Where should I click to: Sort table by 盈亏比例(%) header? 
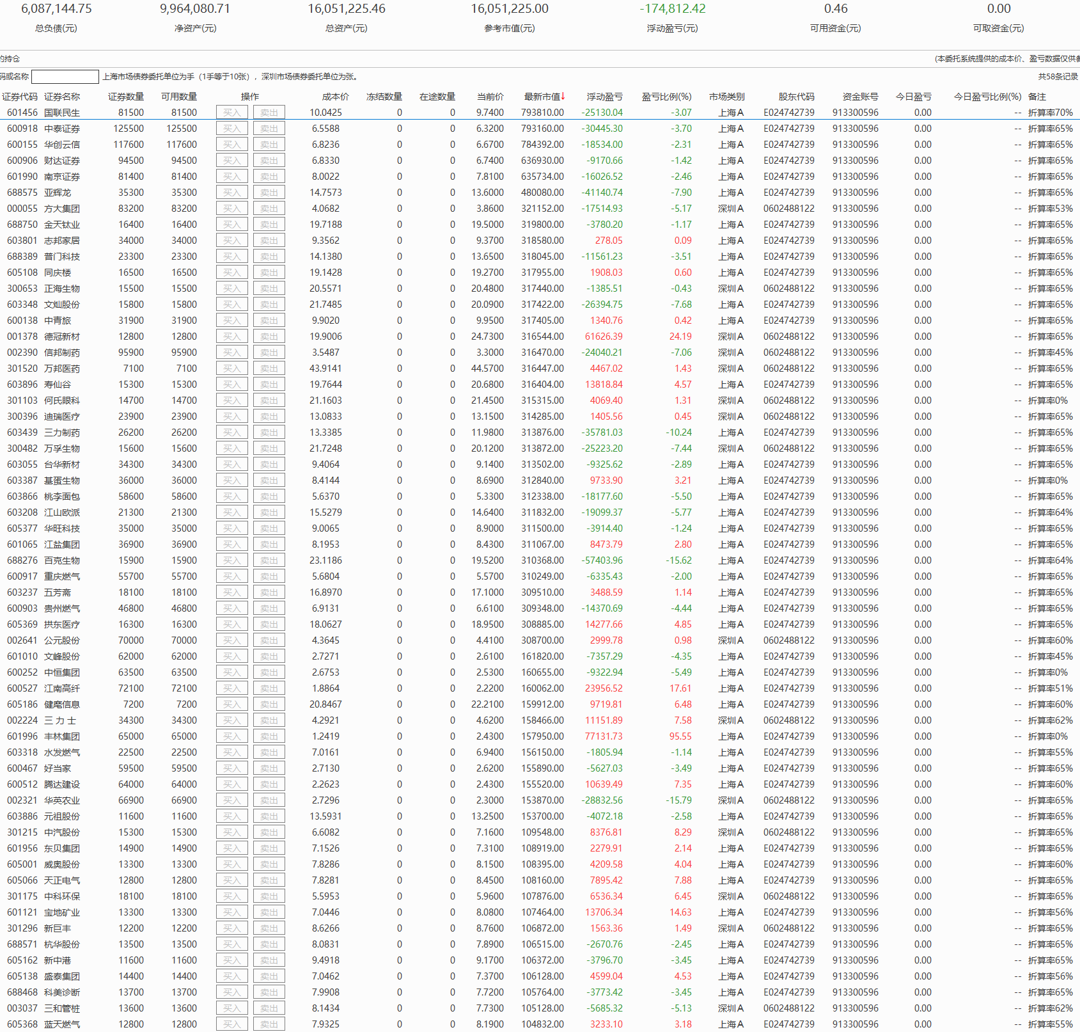666,97
